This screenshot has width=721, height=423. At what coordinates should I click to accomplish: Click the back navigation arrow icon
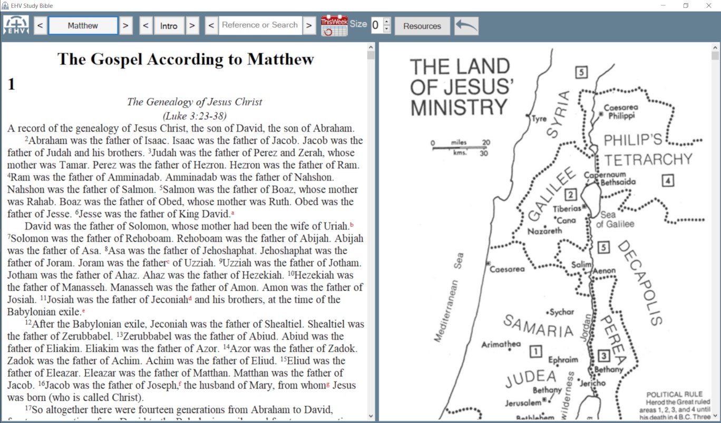click(466, 24)
